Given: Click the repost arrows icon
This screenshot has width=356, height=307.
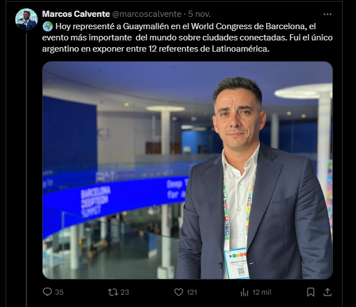Looking at the screenshot, I should coord(113,292).
